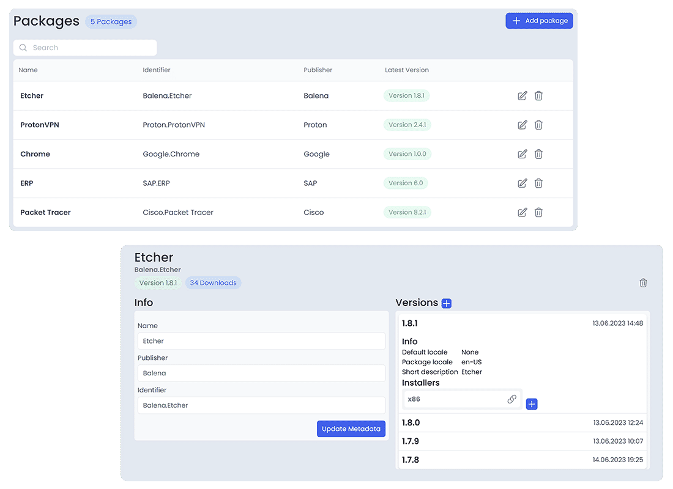Click the Add package button
673x489 pixels.
(539, 21)
